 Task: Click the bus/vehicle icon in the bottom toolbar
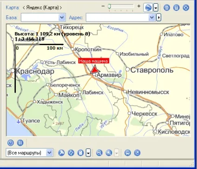tap(127, 153)
